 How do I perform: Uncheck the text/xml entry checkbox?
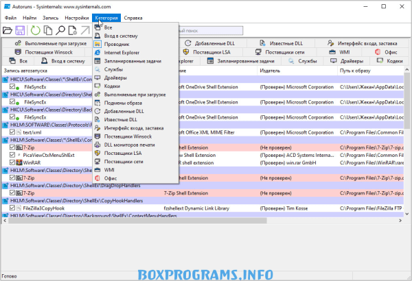pos(12,132)
